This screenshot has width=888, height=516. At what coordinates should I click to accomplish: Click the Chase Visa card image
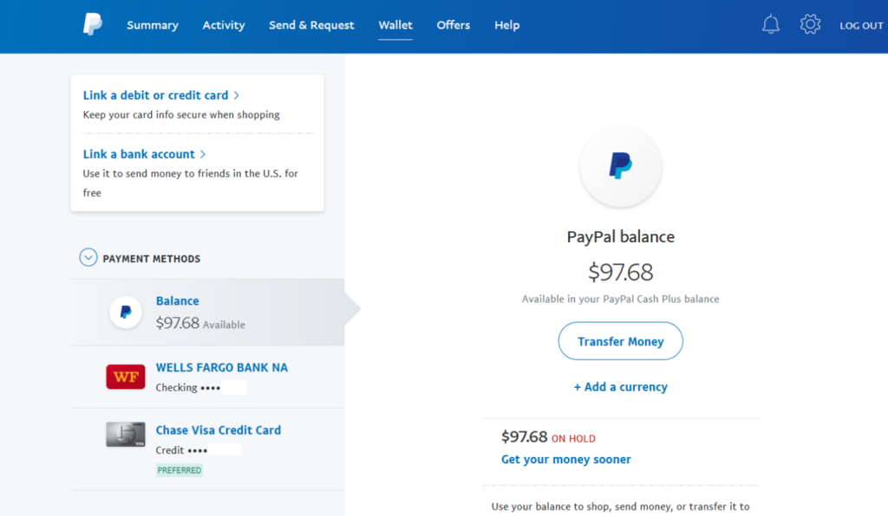click(x=125, y=434)
